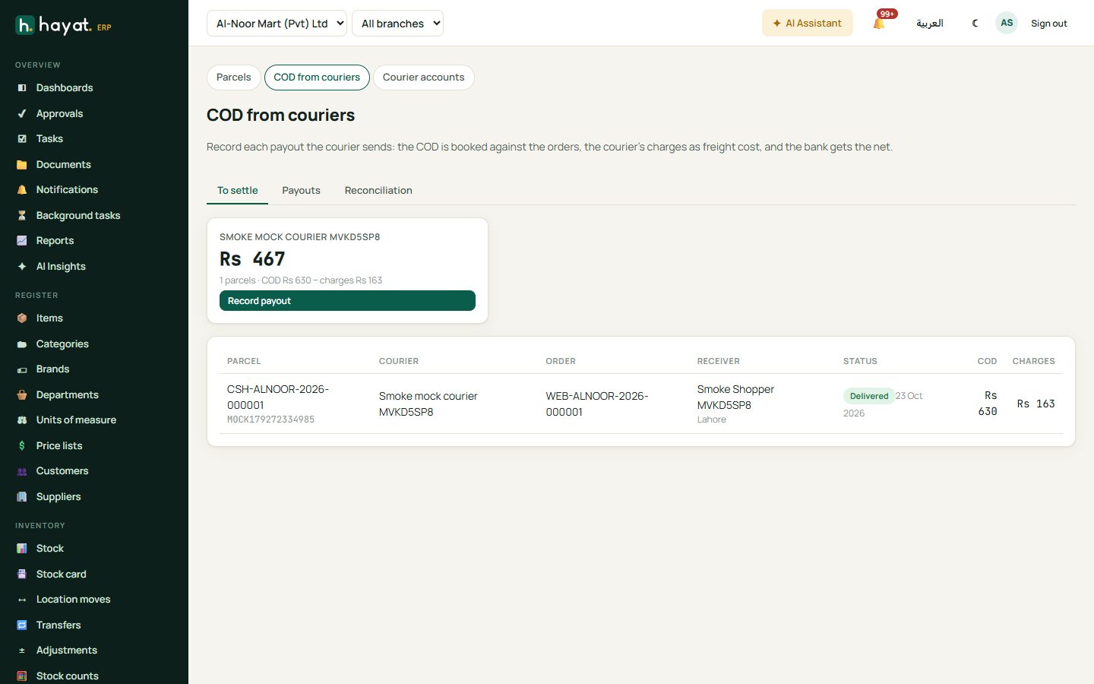This screenshot has width=1094, height=684.
Task: Open Background tasks hourglass icon
Action: click(22, 216)
